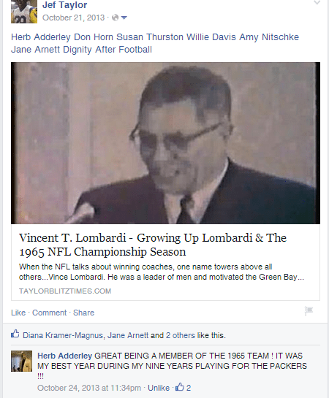Unlike Herb Adderley's comment

[159, 388]
